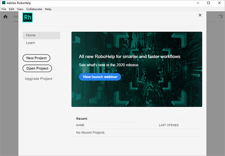Click the NAME column header in Recent
The width and height of the screenshot is (225, 156).
click(x=80, y=125)
